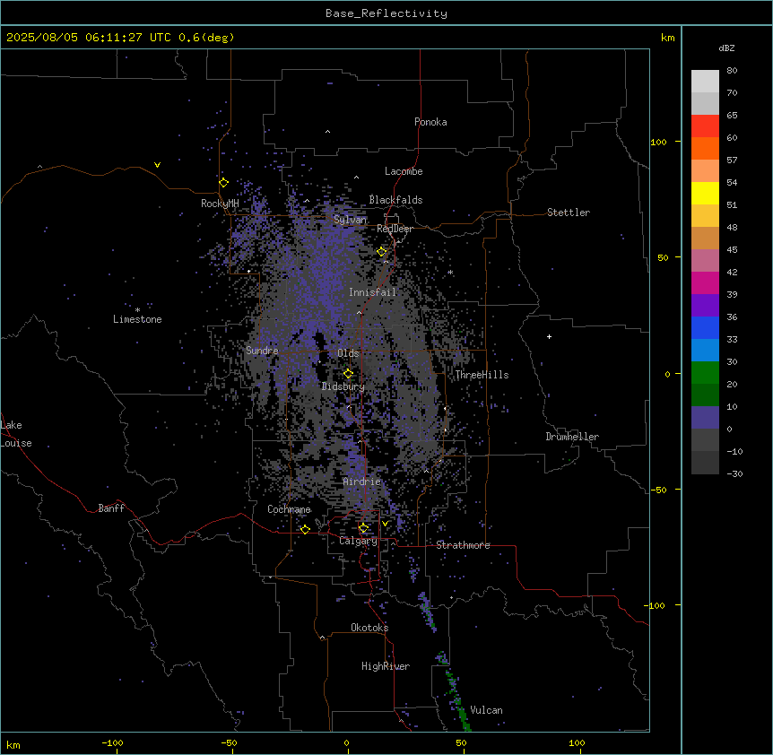The width and height of the screenshot is (773, 755).
Task: Click the -10 value in the dBZ legend
Action: [734, 451]
